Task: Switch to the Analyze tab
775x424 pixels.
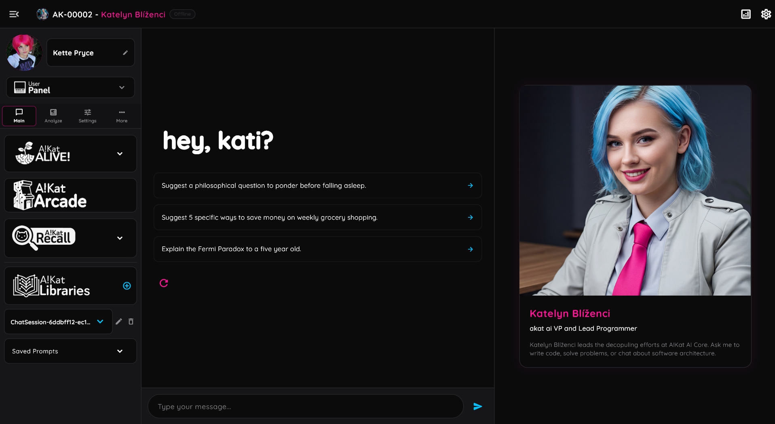Action: coord(53,116)
